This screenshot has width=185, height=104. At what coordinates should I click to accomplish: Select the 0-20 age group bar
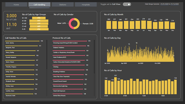pos(39,29)
